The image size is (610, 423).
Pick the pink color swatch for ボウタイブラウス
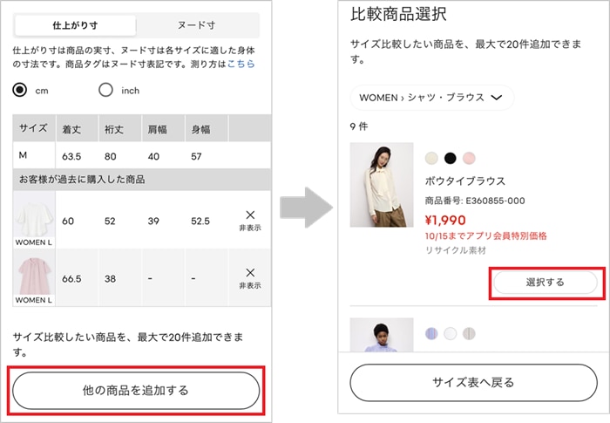[469, 158]
